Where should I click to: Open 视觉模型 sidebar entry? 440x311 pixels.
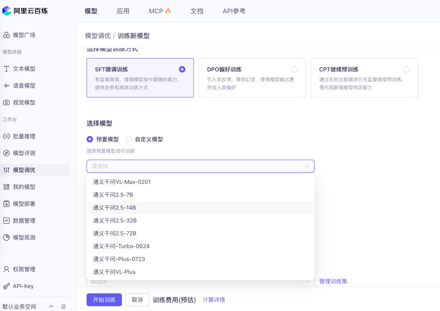24,102
